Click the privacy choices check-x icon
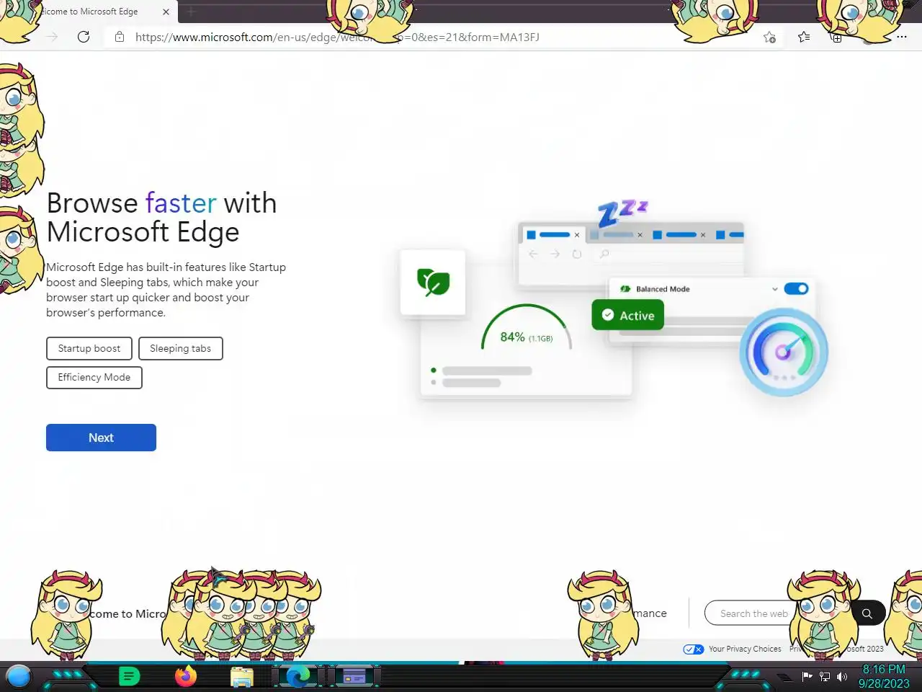Image resolution: width=922 pixels, height=692 pixels. click(694, 649)
